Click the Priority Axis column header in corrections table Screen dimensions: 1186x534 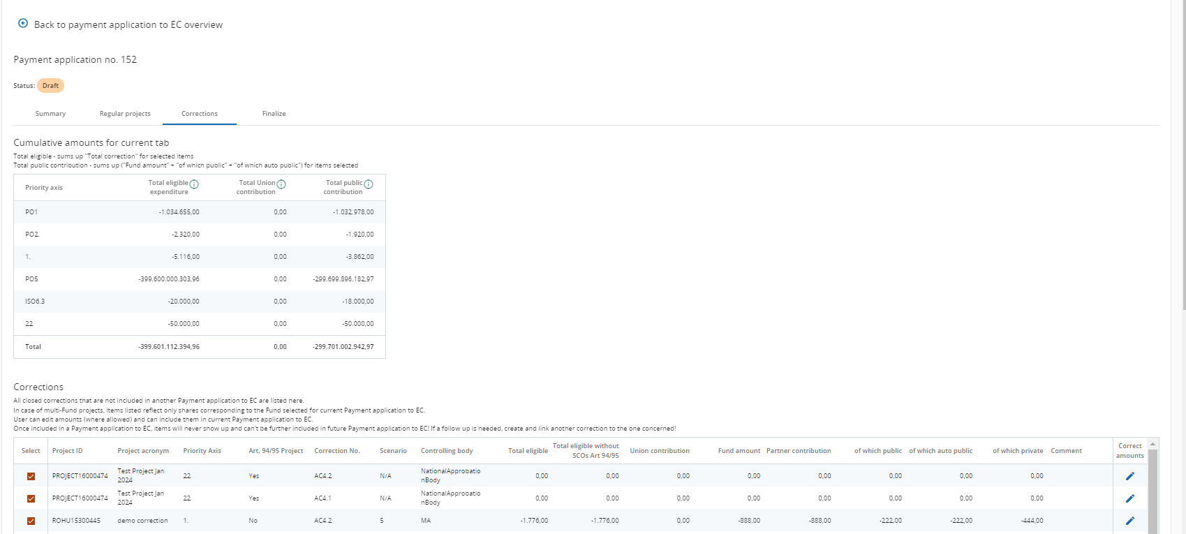(202, 451)
